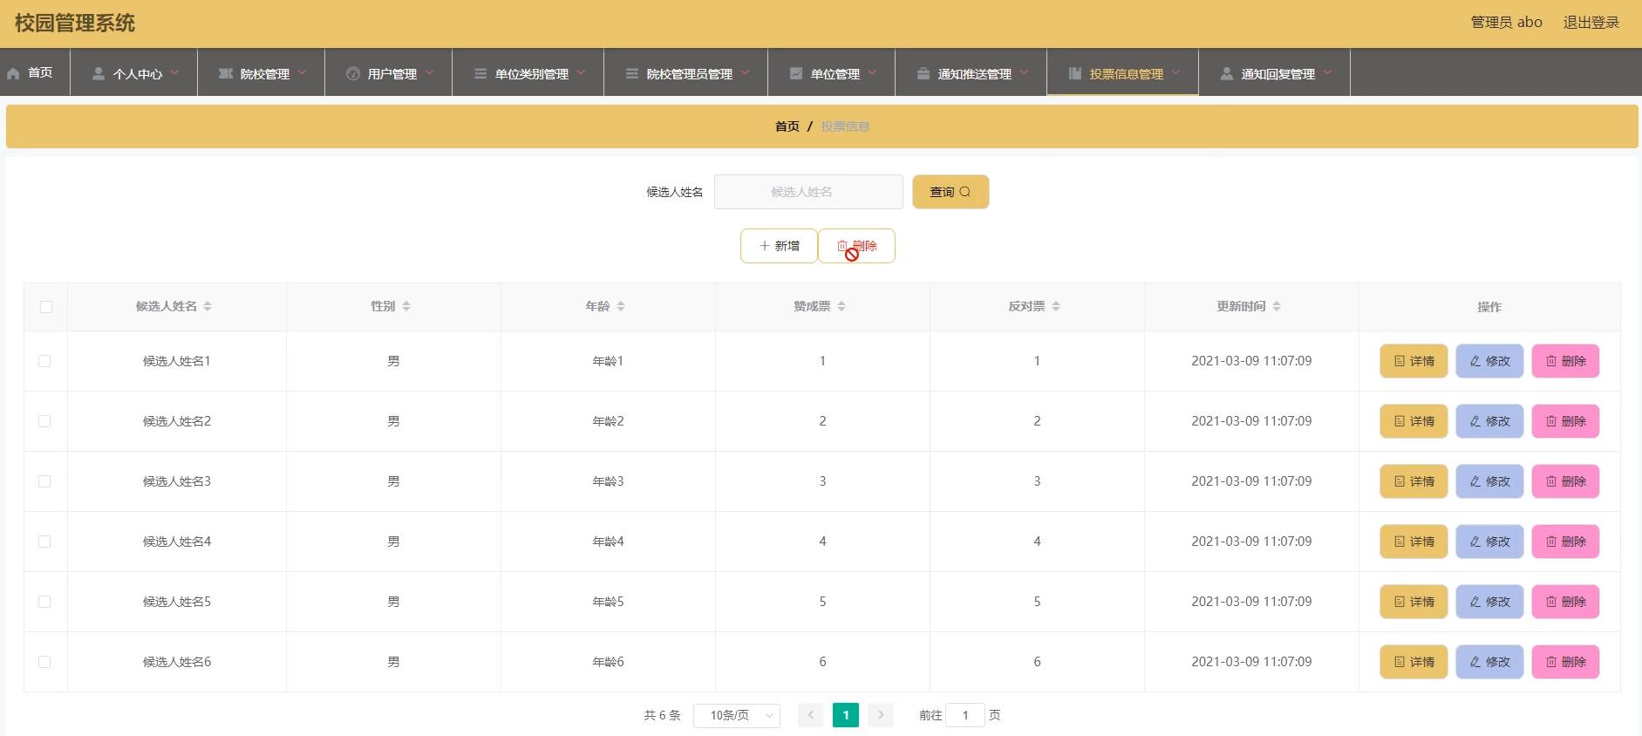Select the checkbox for 候选人姓名3

point(44,481)
